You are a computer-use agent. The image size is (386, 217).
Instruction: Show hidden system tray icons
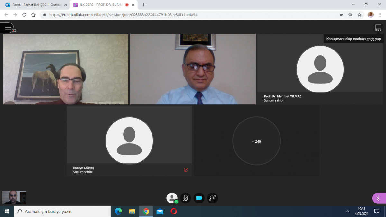pyautogui.click(x=348, y=211)
